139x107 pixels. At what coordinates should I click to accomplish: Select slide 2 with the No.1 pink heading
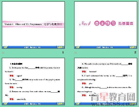106,25
